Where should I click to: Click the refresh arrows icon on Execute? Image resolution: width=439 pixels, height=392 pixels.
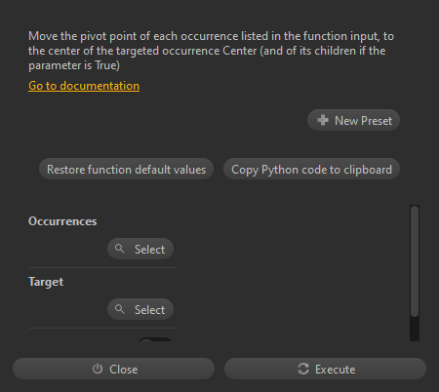click(303, 369)
